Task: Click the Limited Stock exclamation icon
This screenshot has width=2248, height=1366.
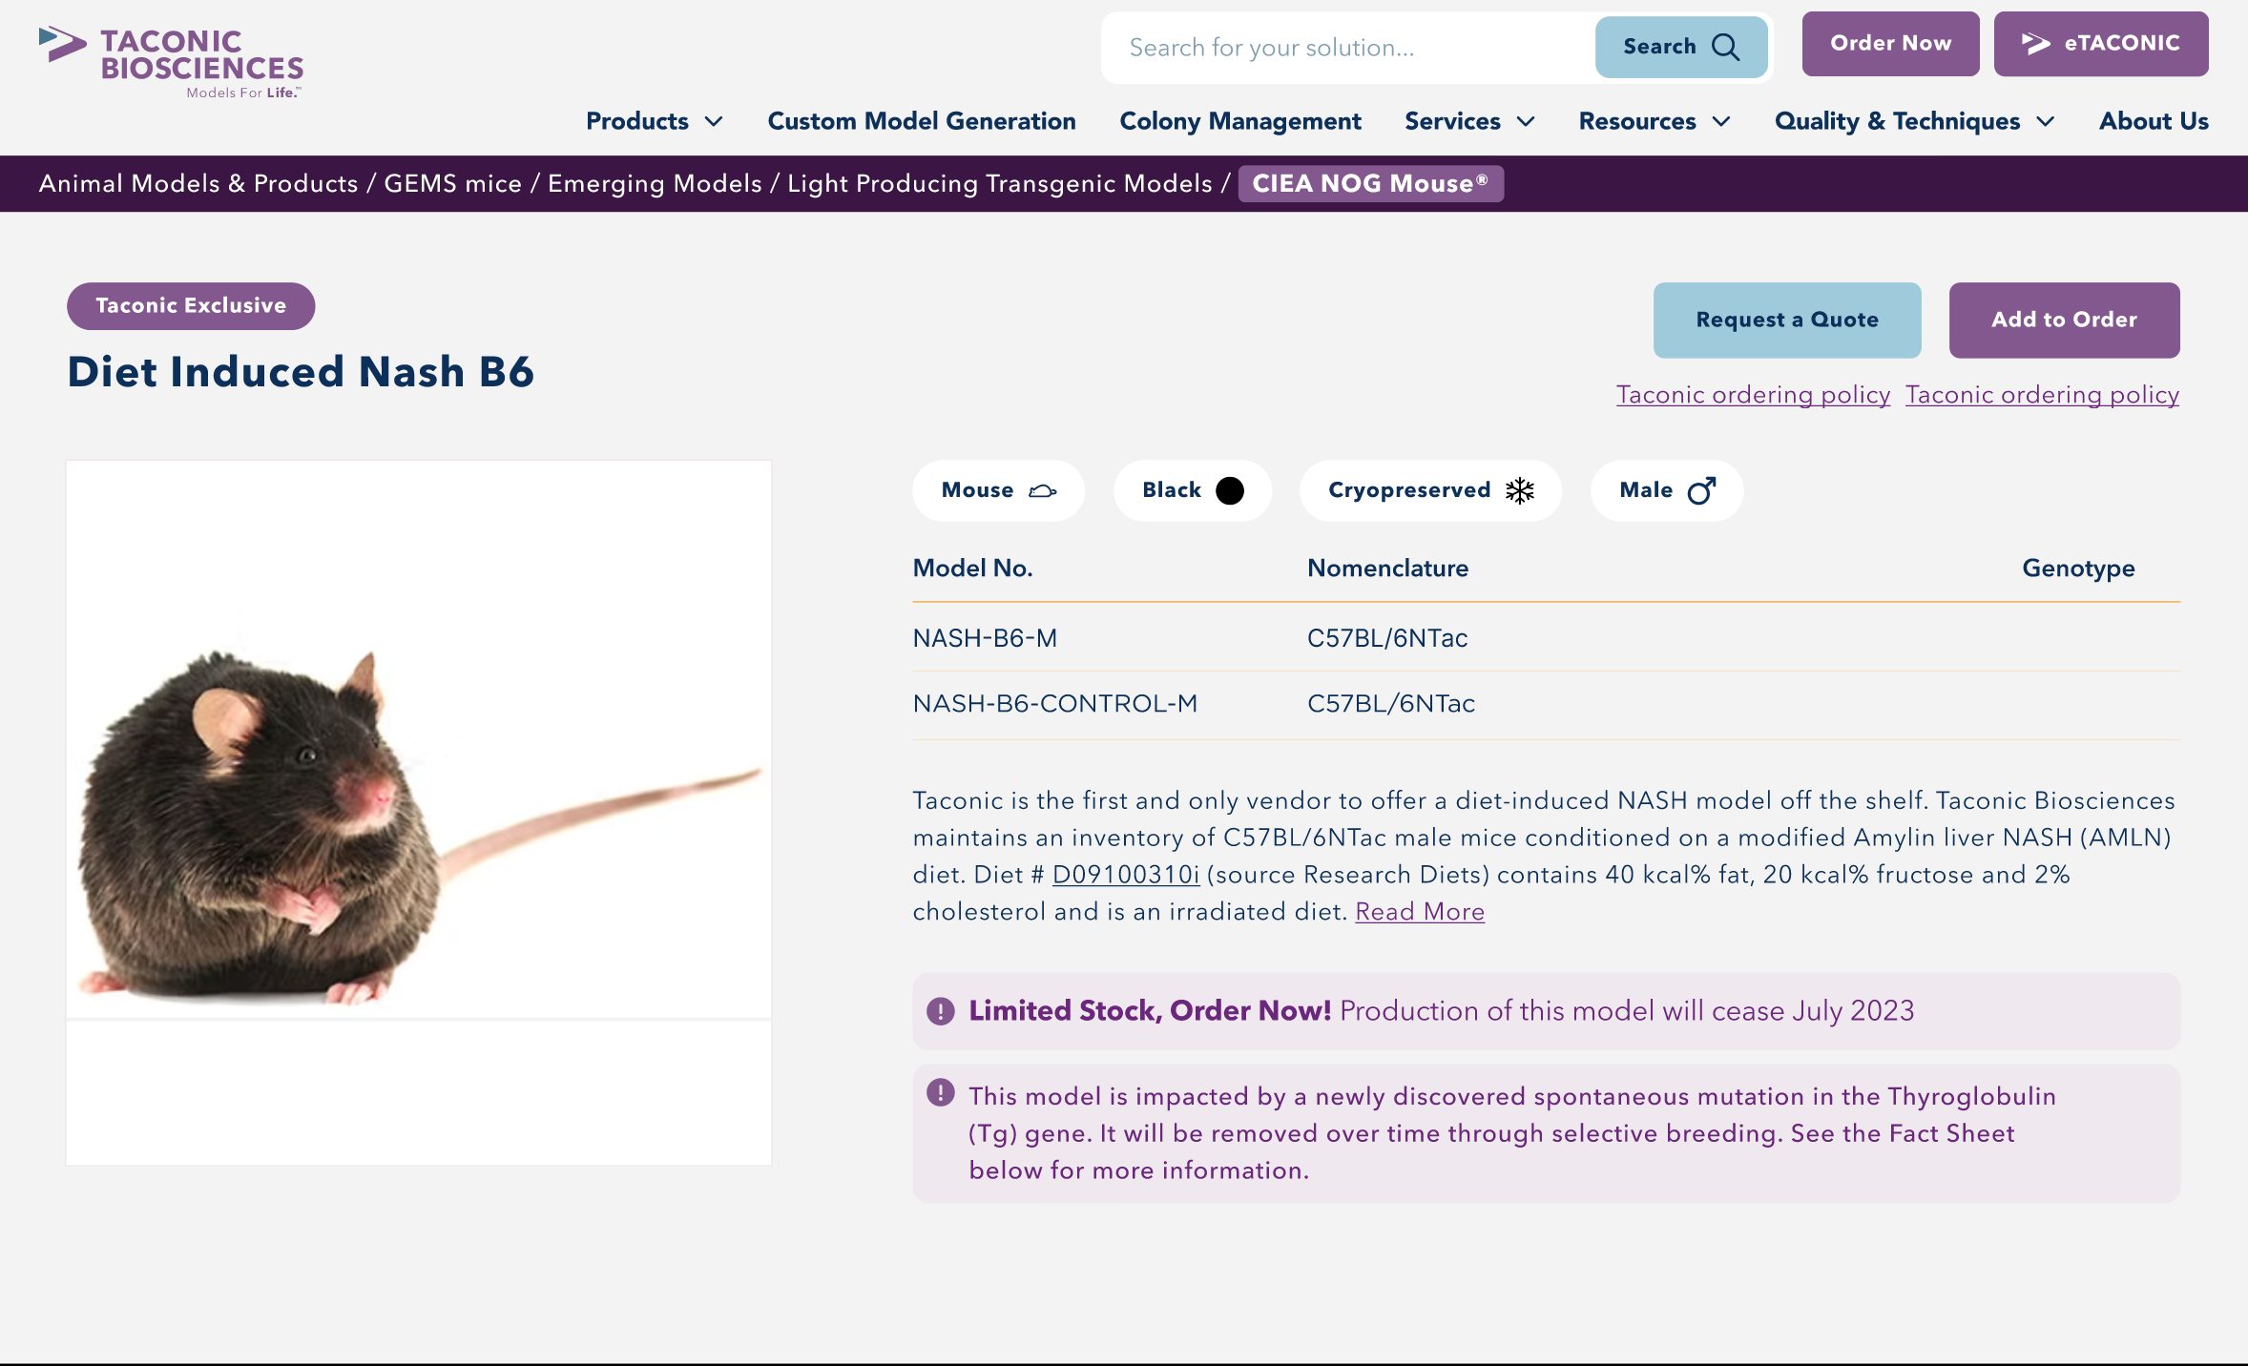Action: [x=941, y=1011]
